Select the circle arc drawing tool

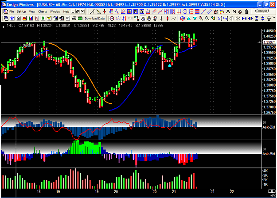click(x=185, y=11)
